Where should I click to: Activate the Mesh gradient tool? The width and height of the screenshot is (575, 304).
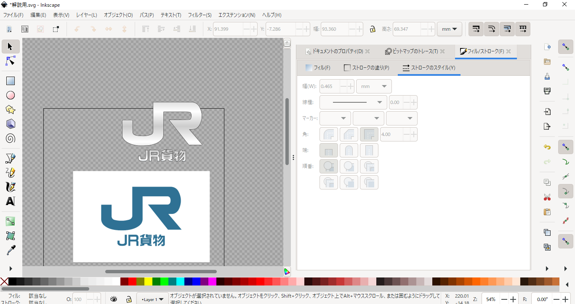(x=11, y=236)
